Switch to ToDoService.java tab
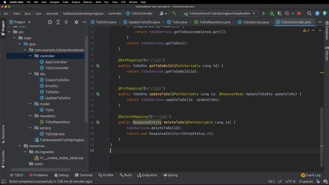 253,22
